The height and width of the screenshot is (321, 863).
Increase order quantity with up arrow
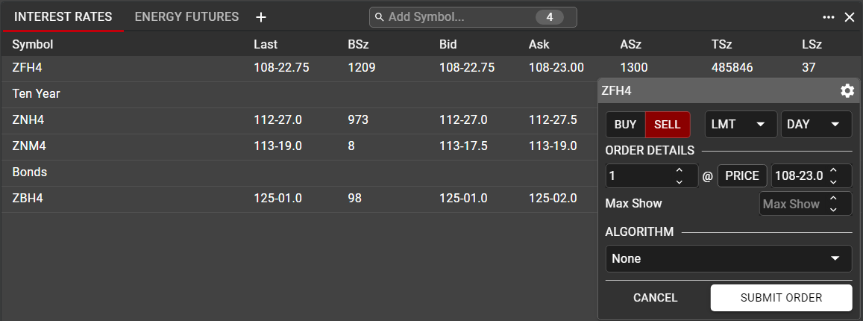click(679, 171)
